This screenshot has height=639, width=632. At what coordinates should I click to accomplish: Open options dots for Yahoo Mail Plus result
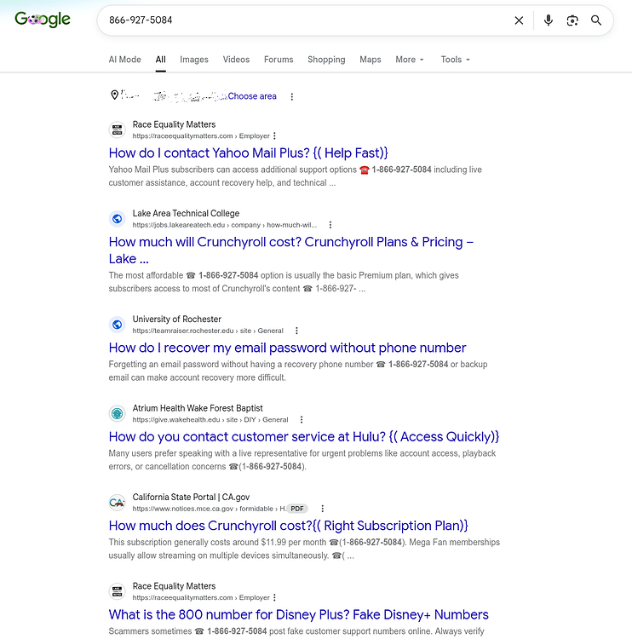[274, 135]
